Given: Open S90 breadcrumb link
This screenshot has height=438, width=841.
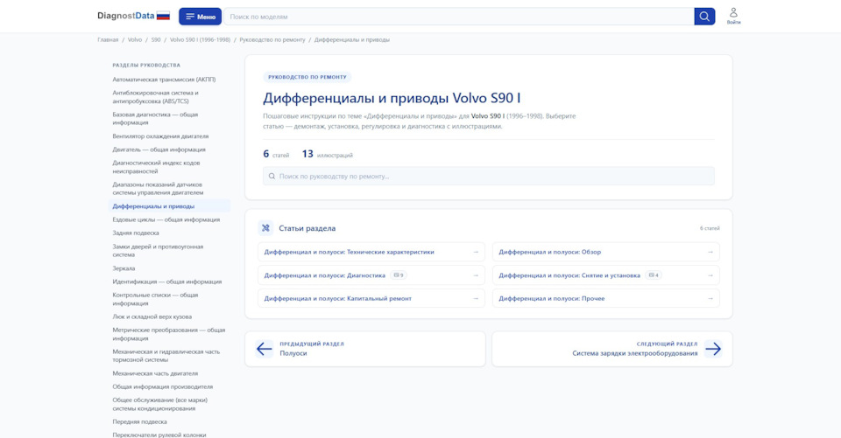Looking at the screenshot, I should point(156,39).
